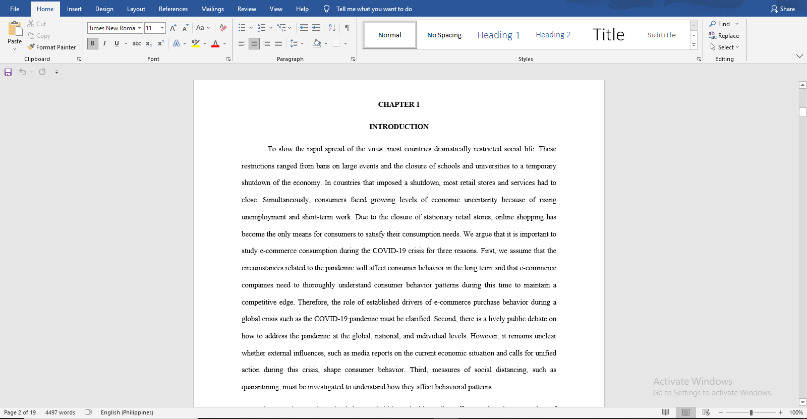Expand the Styles gallery More button

point(694,45)
